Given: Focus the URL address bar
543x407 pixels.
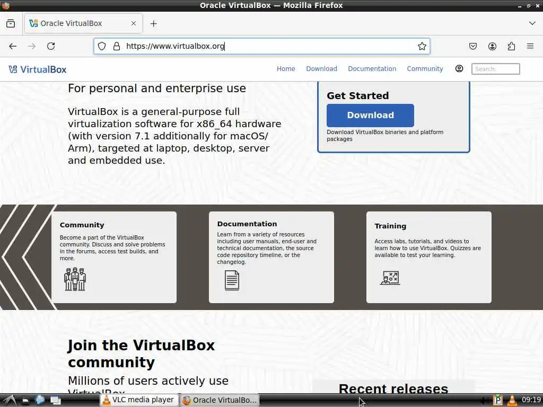Looking at the screenshot, I should coord(262,46).
